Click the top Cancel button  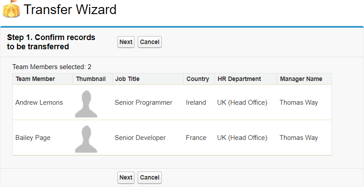(x=149, y=42)
